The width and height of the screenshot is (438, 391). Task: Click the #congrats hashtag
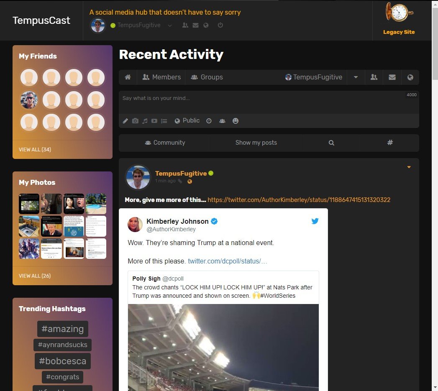[63, 377]
